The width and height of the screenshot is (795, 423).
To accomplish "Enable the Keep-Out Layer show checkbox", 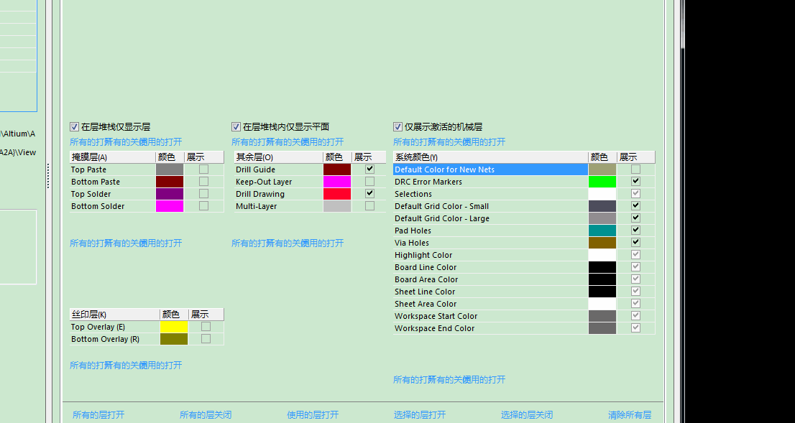I will (x=369, y=182).
